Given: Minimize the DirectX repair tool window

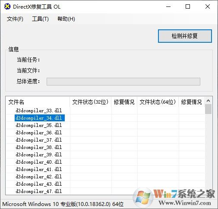Looking at the screenshot, I should point(168,6).
